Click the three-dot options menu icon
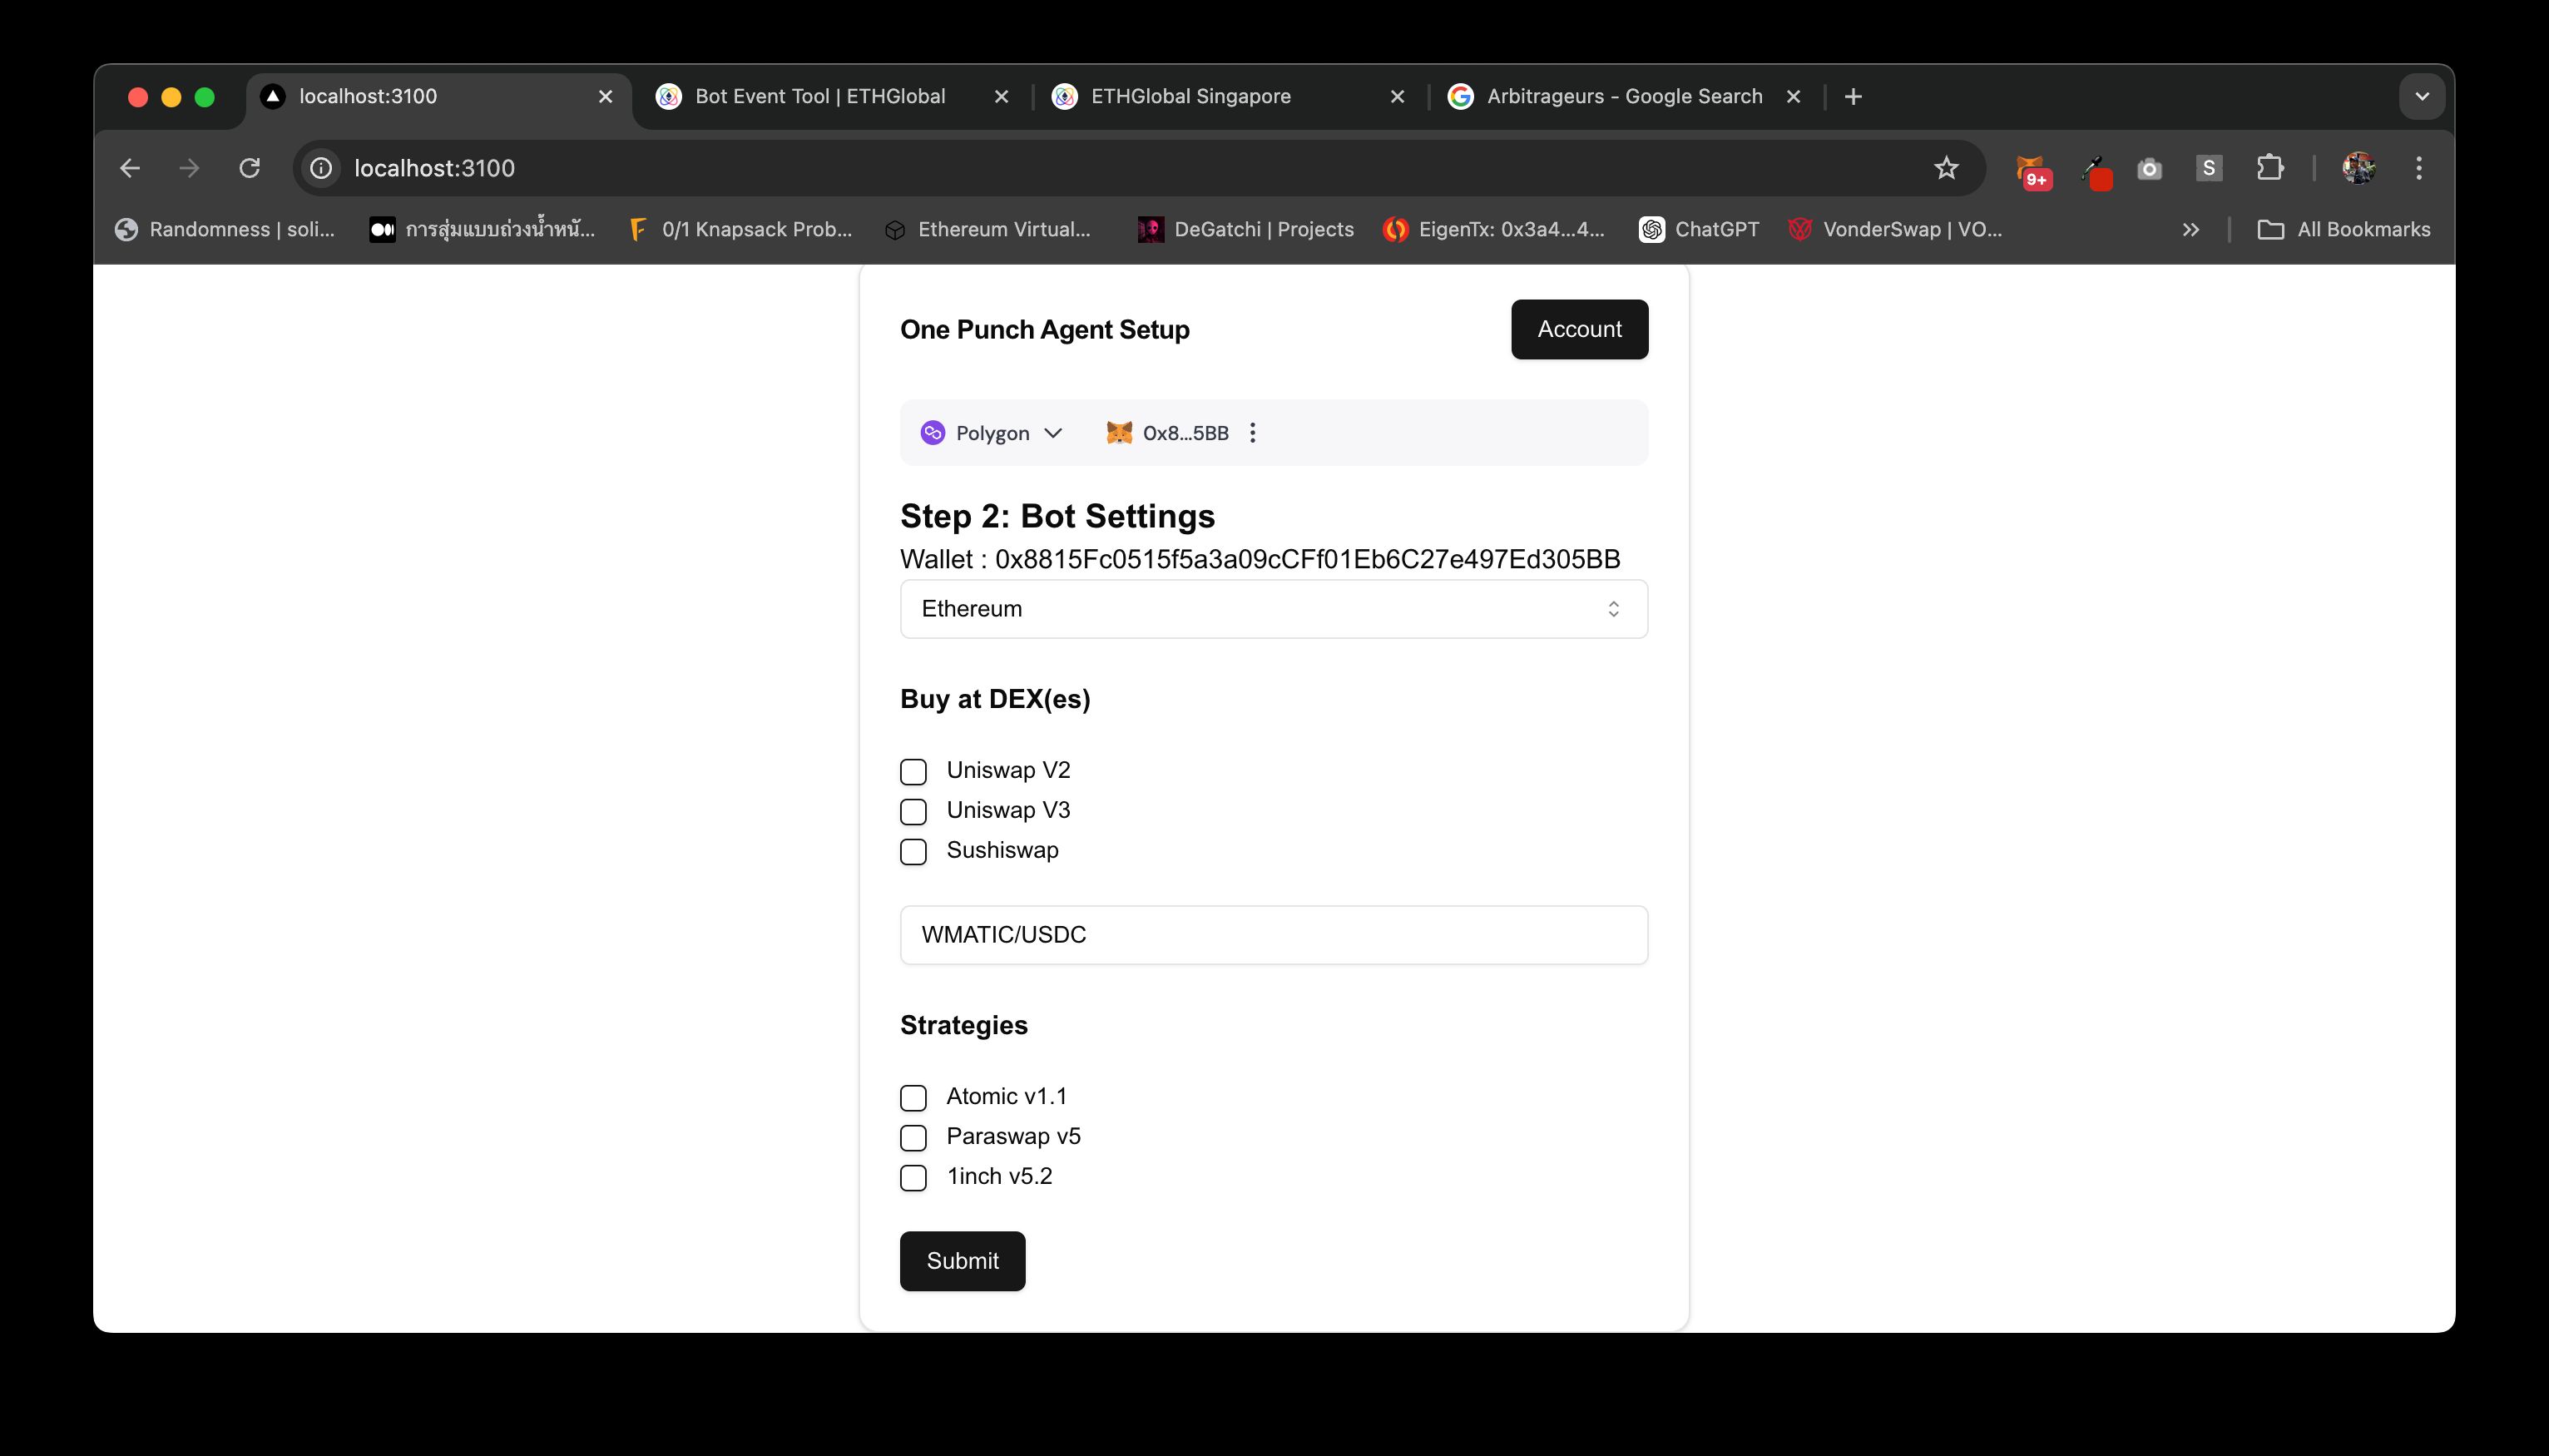This screenshot has width=2549, height=1456. click(1255, 433)
